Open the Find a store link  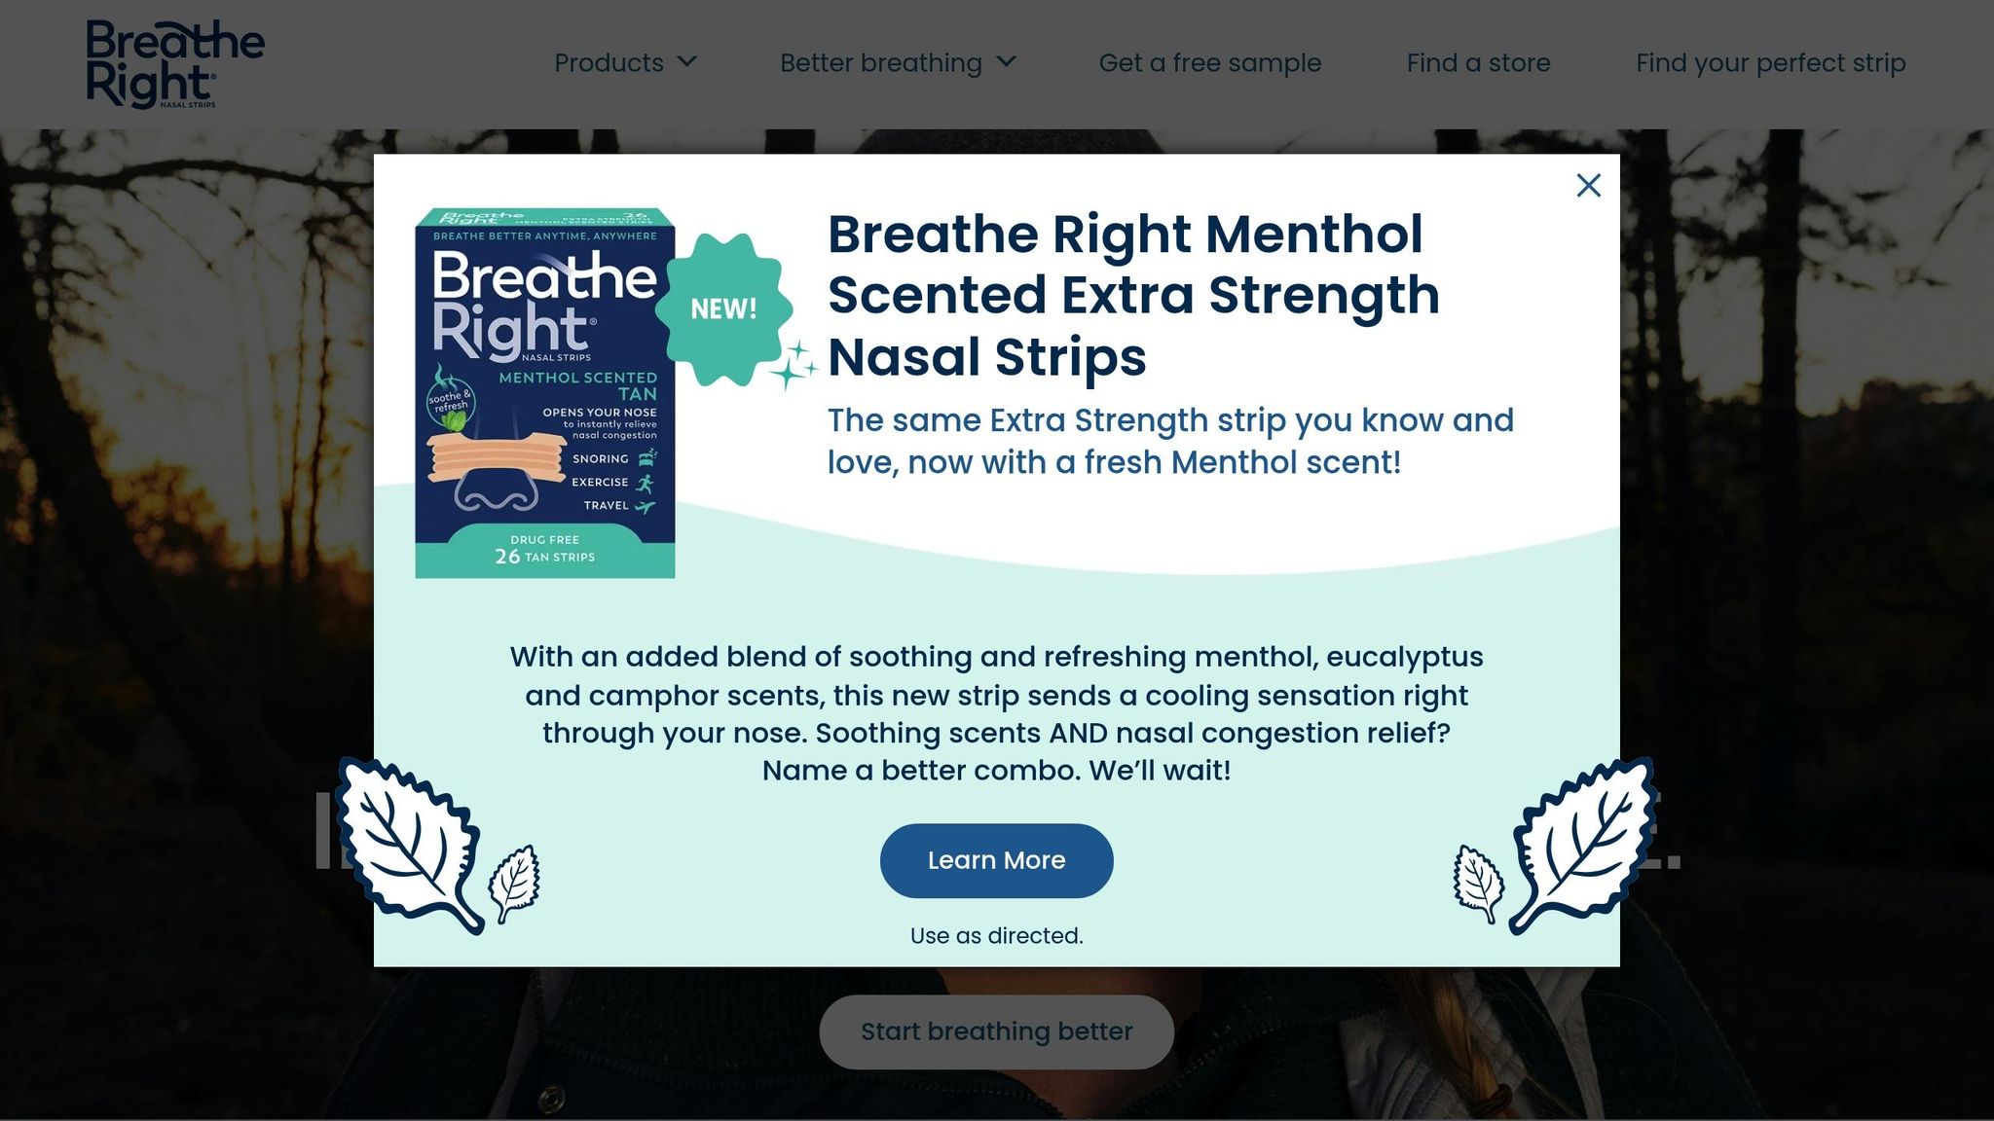(x=1478, y=62)
